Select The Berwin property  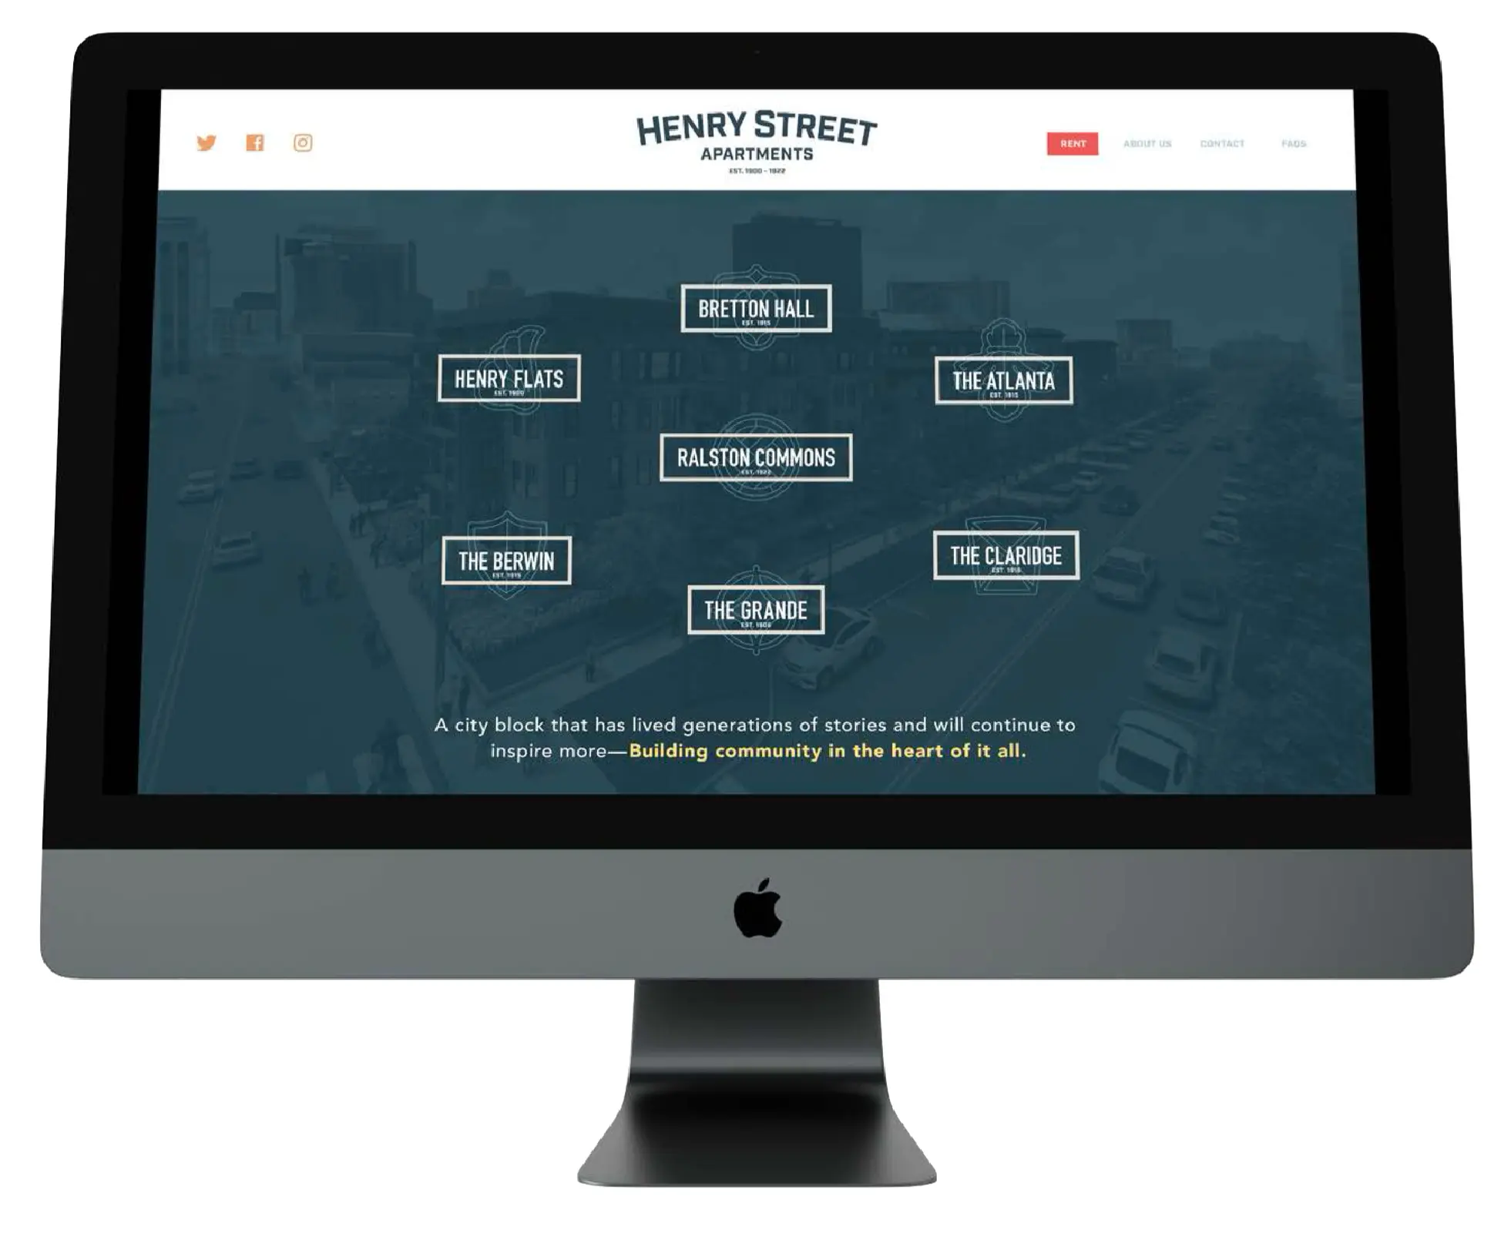coord(505,558)
